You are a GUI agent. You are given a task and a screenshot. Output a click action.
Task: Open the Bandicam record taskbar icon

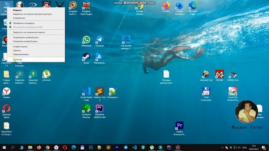178,147
